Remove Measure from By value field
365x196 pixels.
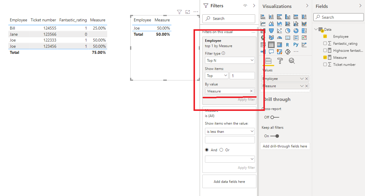point(251,91)
